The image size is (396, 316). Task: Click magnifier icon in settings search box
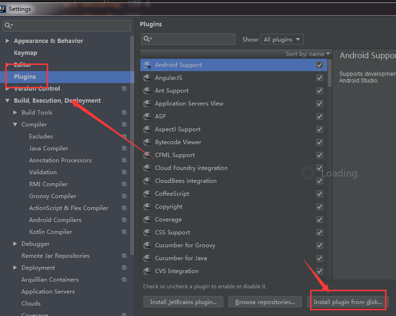coord(9,25)
